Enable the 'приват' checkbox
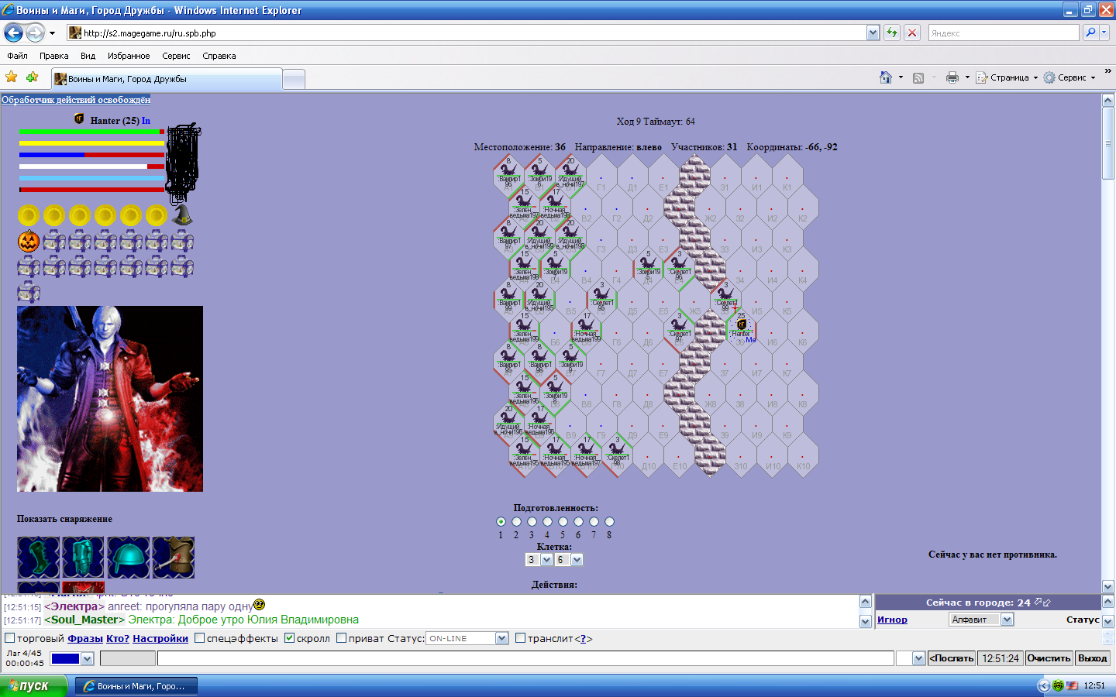The height and width of the screenshot is (697, 1116). (341, 638)
